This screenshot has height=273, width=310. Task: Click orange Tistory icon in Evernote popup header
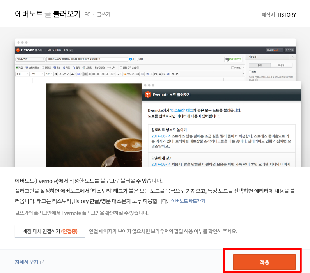(x=148, y=94)
